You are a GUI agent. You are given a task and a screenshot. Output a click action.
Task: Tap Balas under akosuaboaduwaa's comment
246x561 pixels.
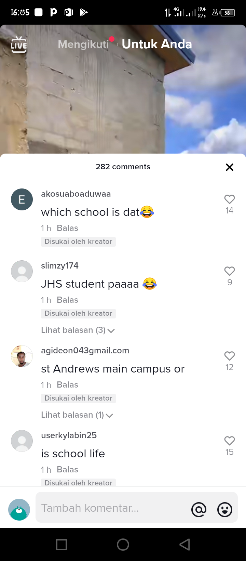[68, 228]
